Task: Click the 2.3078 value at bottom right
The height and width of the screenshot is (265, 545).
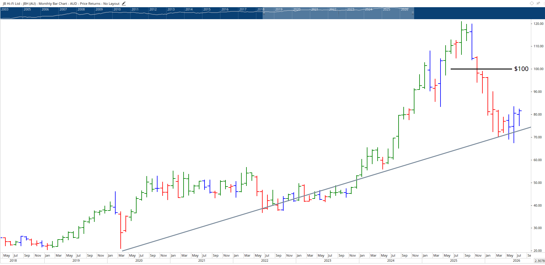Action: pos(540,261)
